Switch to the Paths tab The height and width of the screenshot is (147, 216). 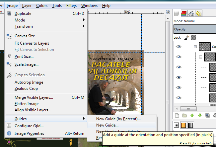pos(191,14)
